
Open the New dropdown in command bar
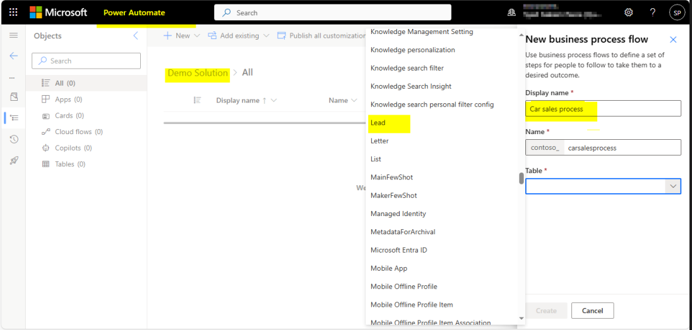(181, 36)
